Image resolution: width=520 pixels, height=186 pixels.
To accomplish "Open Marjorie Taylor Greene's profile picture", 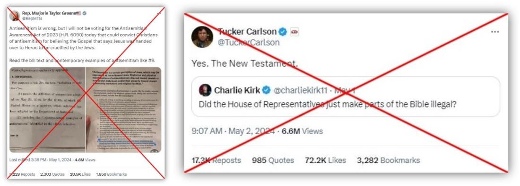I will point(15,16).
